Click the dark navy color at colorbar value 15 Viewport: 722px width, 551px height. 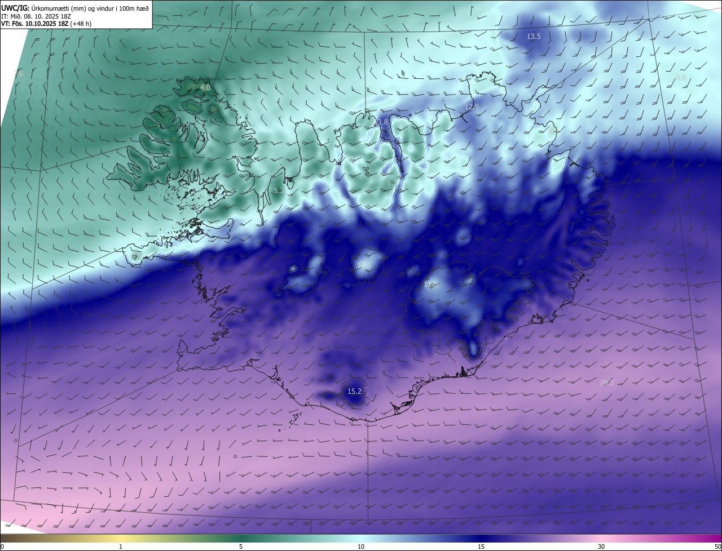coord(481,538)
